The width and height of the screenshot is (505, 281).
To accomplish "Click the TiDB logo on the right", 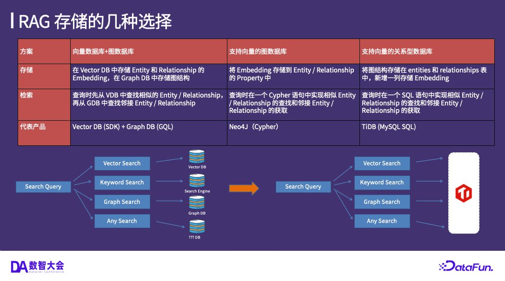I will click(464, 192).
